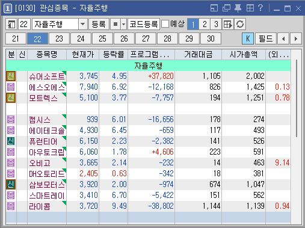The image size is (305, 228).
Task: Click the dock window icon in title bar
Action: 214,8
